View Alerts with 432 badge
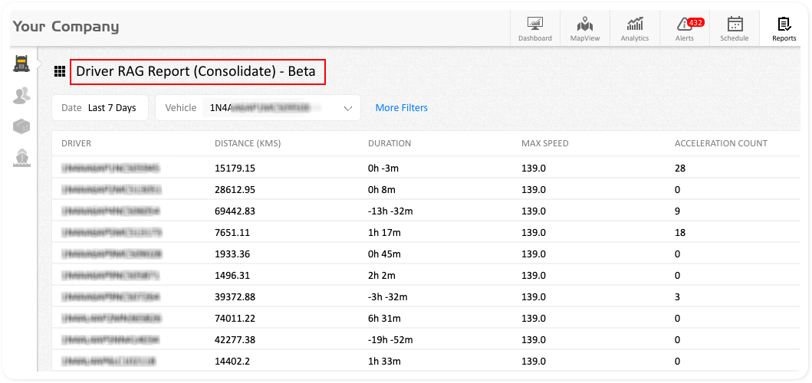The width and height of the screenshot is (812, 383). tap(685, 29)
